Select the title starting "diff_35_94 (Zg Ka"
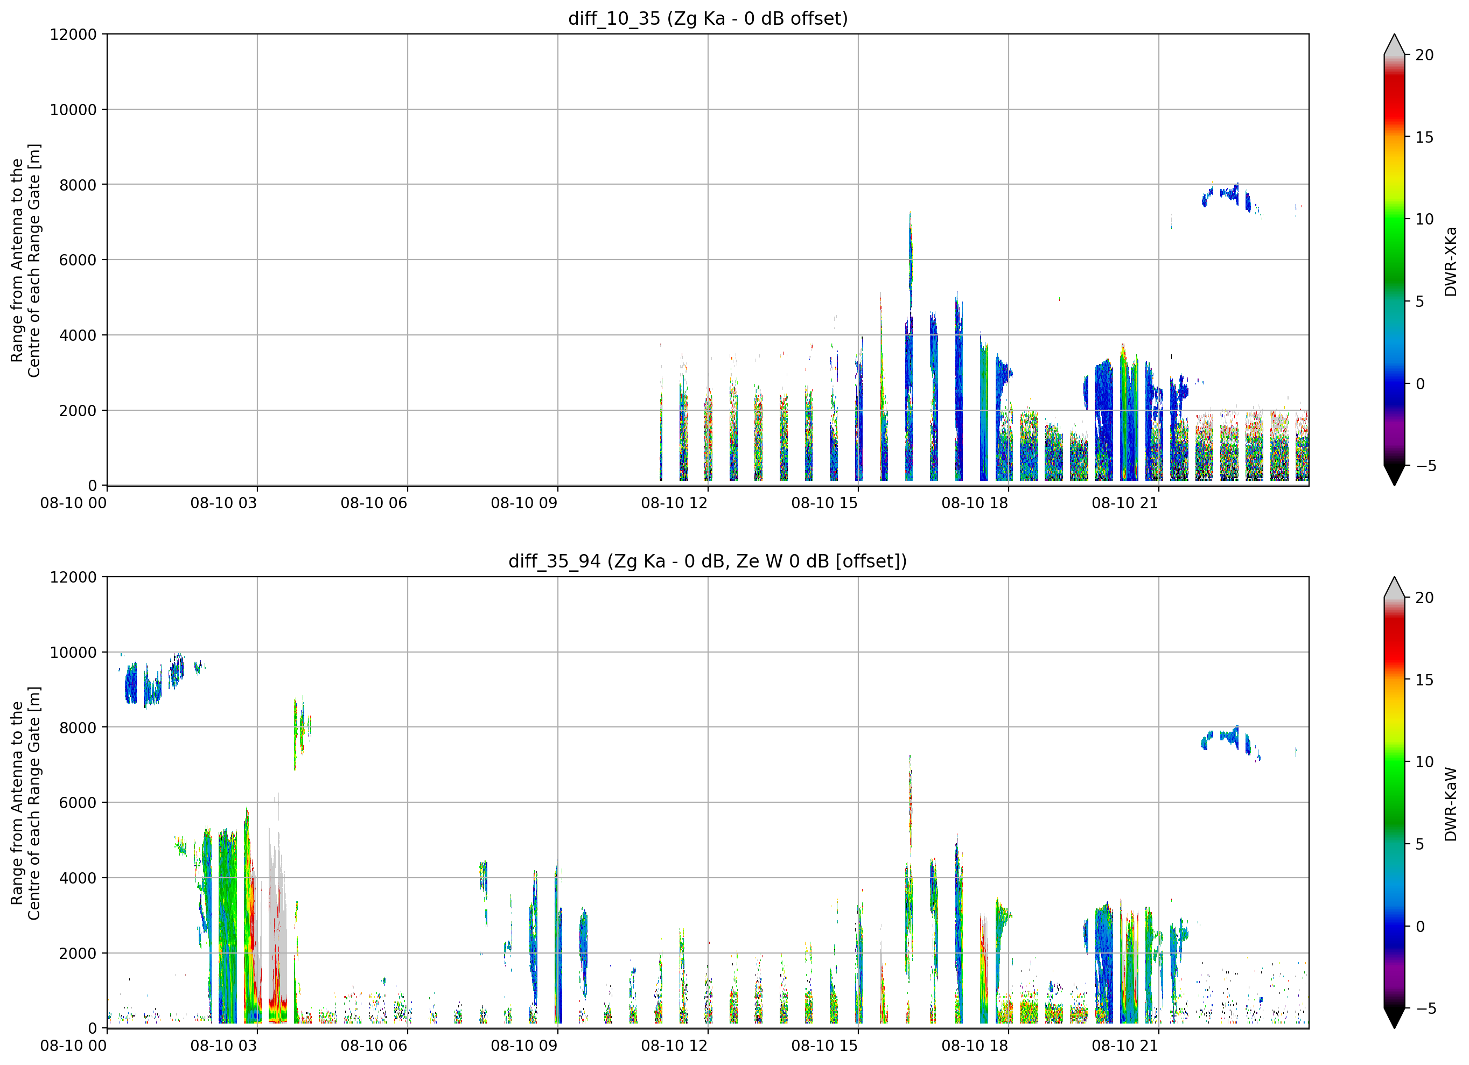The height and width of the screenshot is (1065, 1469). [x=708, y=561]
